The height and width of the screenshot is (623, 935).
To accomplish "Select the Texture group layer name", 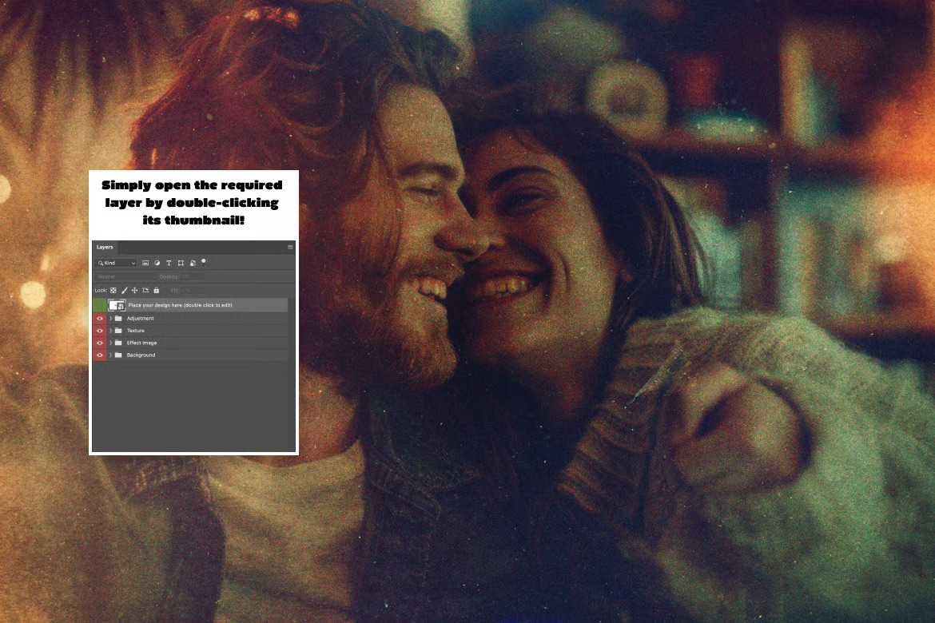I will (x=136, y=331).
